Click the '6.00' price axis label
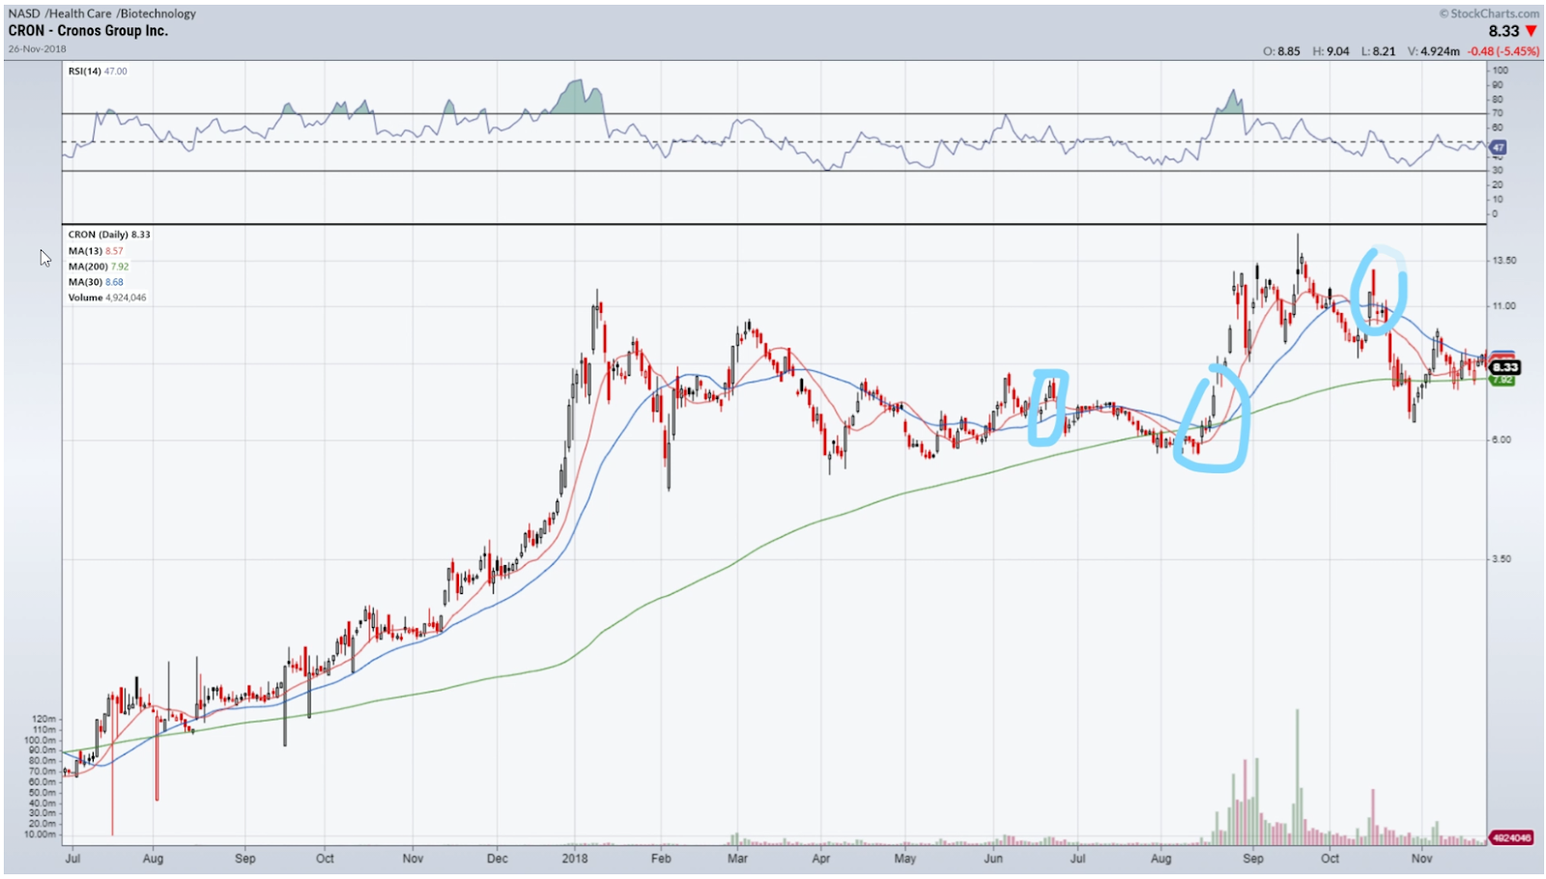The height and width of the screenshot is (879, 1546). point(1501,439)
